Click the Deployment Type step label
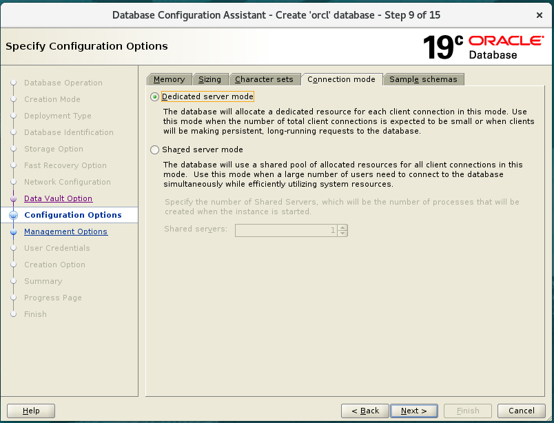 click(x=58, y=116)
